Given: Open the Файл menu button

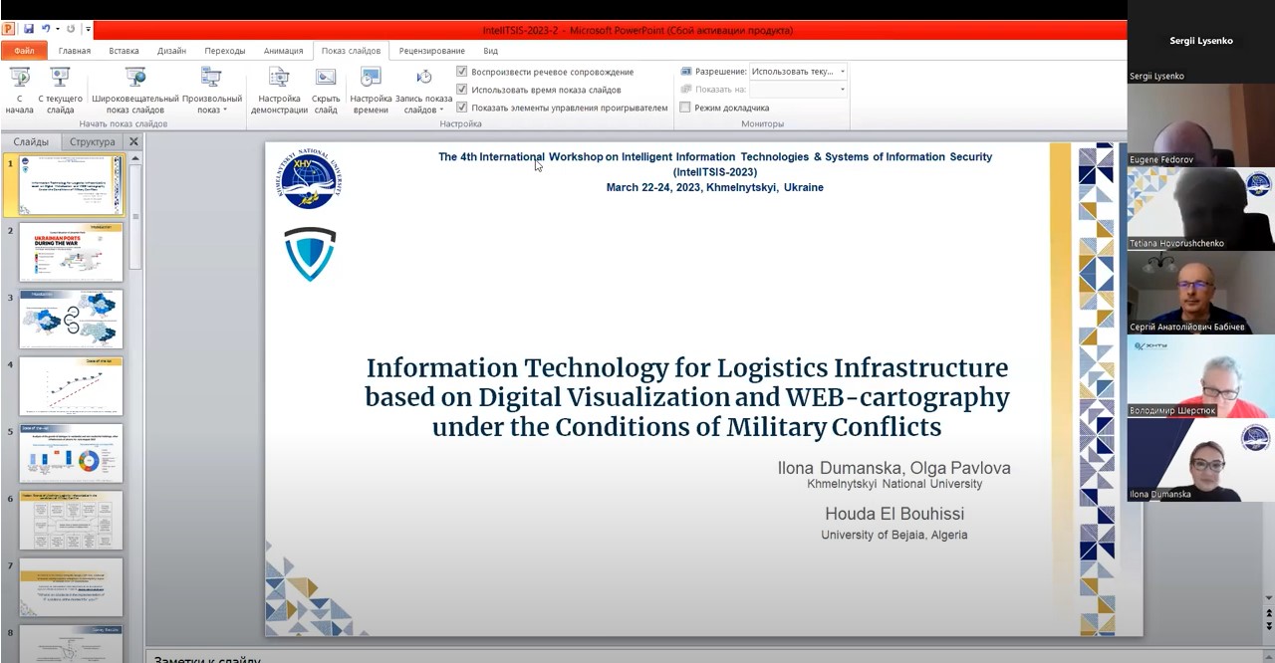Looking at the screenshot, I should (x=24, y=51).
